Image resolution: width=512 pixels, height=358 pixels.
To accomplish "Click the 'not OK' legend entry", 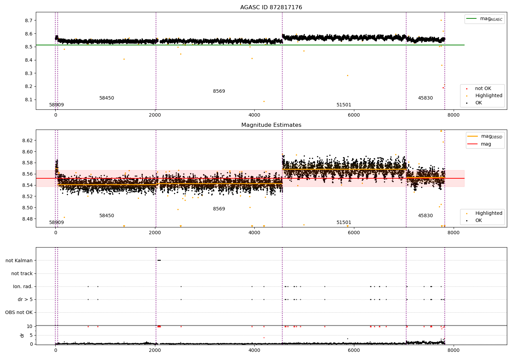I will tap(483, 89).
